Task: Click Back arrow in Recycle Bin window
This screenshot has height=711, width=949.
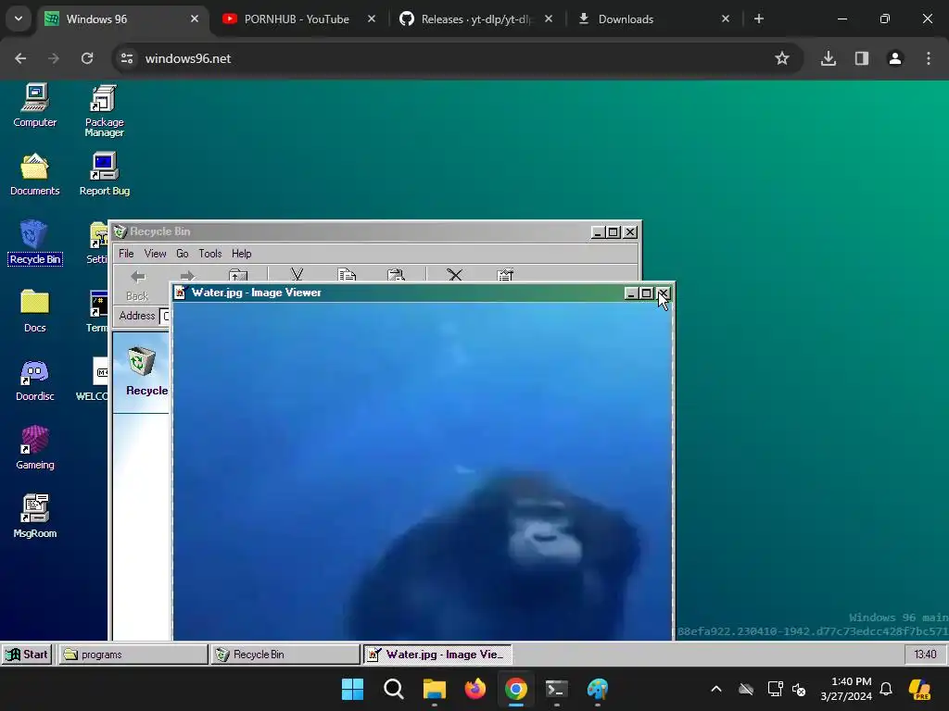Action: 137,285
